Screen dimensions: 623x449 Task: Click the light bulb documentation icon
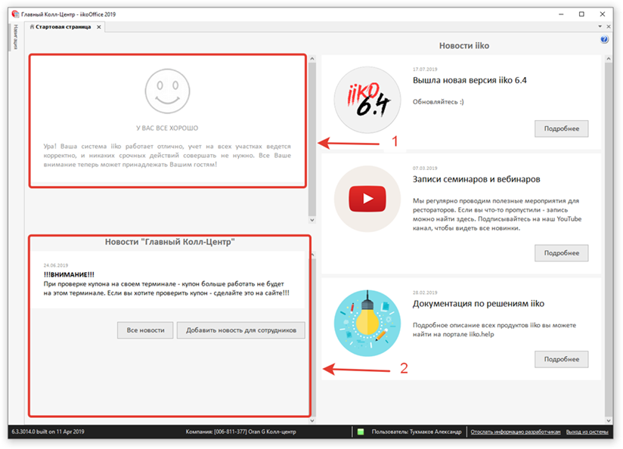tap(367, 323)
